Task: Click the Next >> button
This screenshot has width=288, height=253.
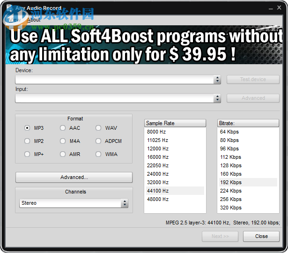Action: click(220, 236)
